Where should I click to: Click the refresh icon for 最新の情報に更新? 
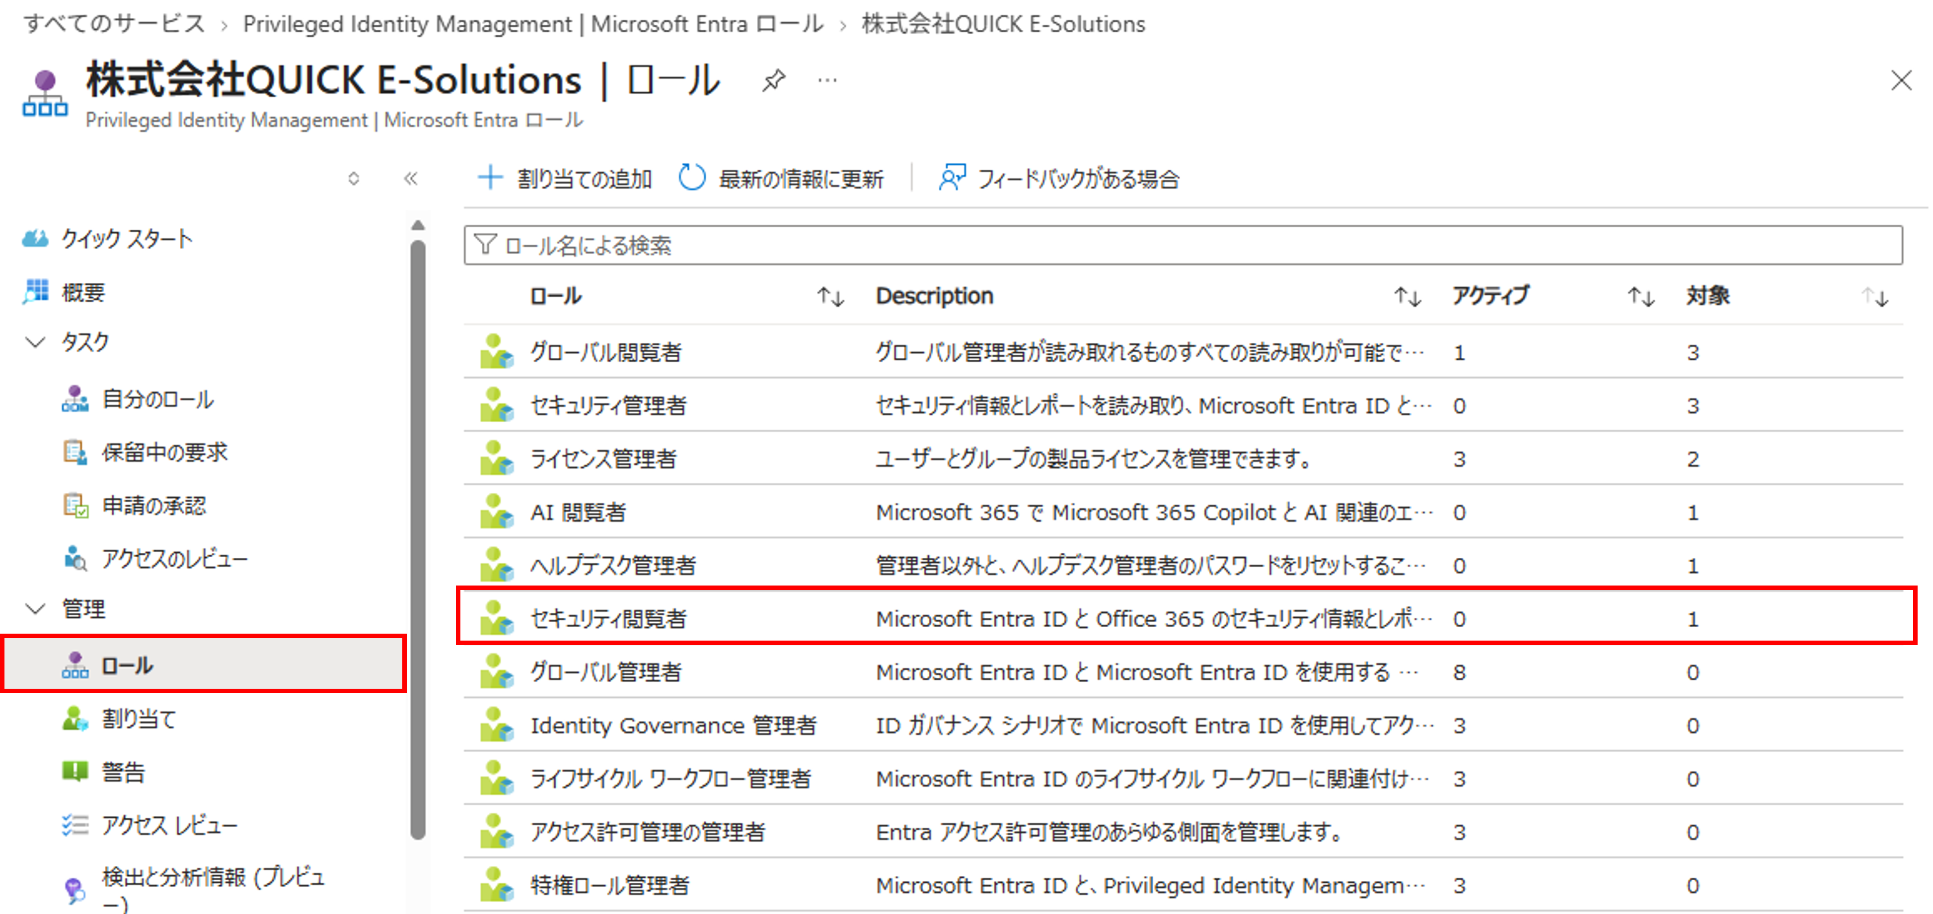pyautogui.click(x=692, y=178)
